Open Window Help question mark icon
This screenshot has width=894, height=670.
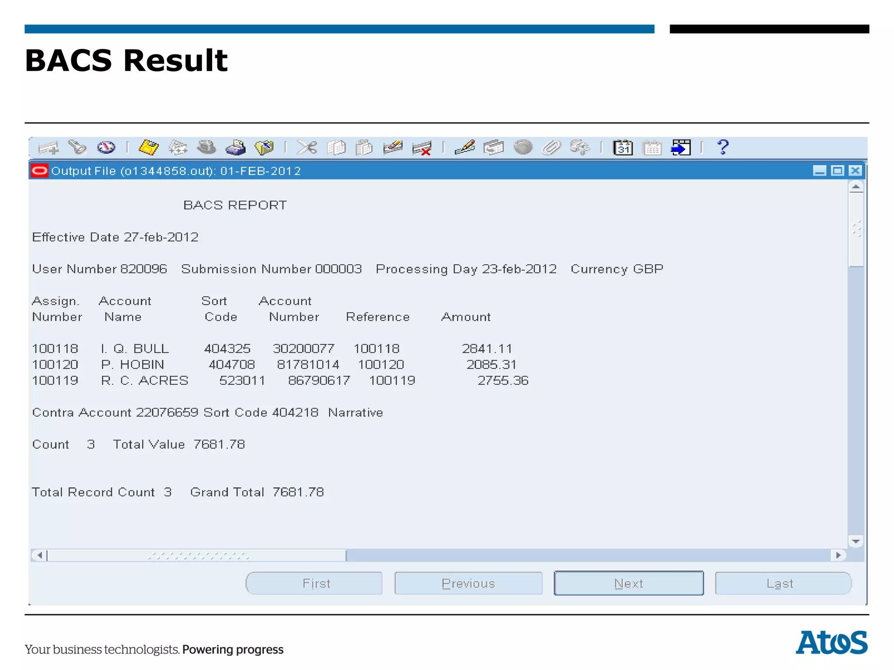coord(723,147)
